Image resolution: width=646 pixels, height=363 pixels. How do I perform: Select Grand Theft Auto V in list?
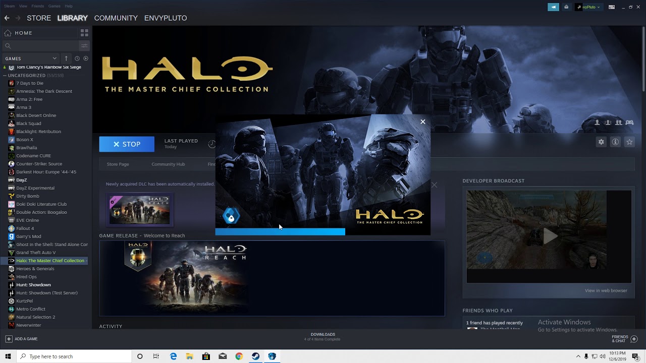click(36, 253)
